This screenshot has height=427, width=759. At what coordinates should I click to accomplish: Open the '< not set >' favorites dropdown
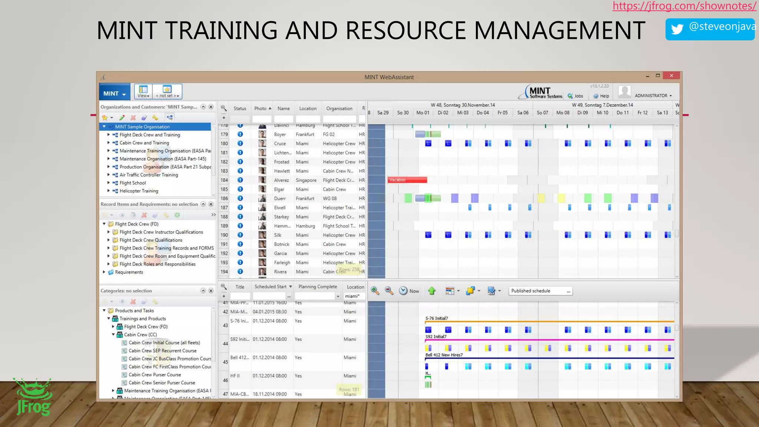point(167,91)
